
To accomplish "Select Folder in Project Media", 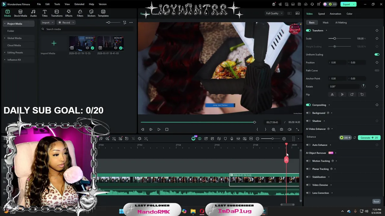I will click(11, 31).
